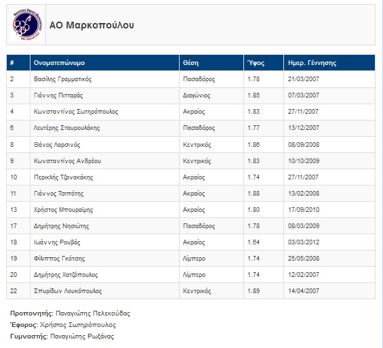
Task: Click birth date 13/12/2007
Action: click(x=304, y=128)
